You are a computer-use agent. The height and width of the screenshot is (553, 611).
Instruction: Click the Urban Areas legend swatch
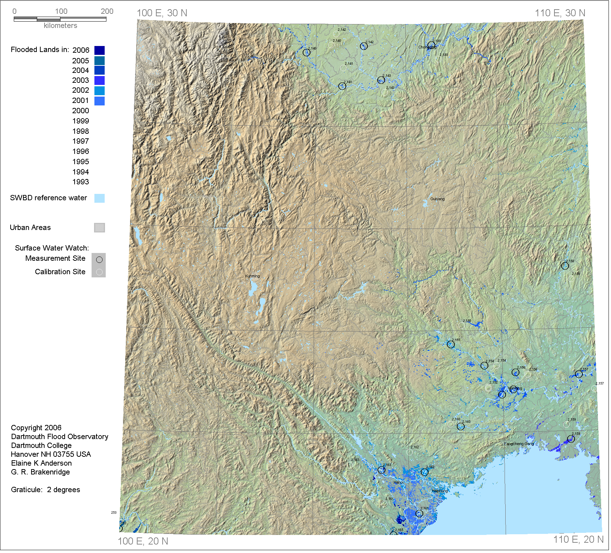coord(100,228)
